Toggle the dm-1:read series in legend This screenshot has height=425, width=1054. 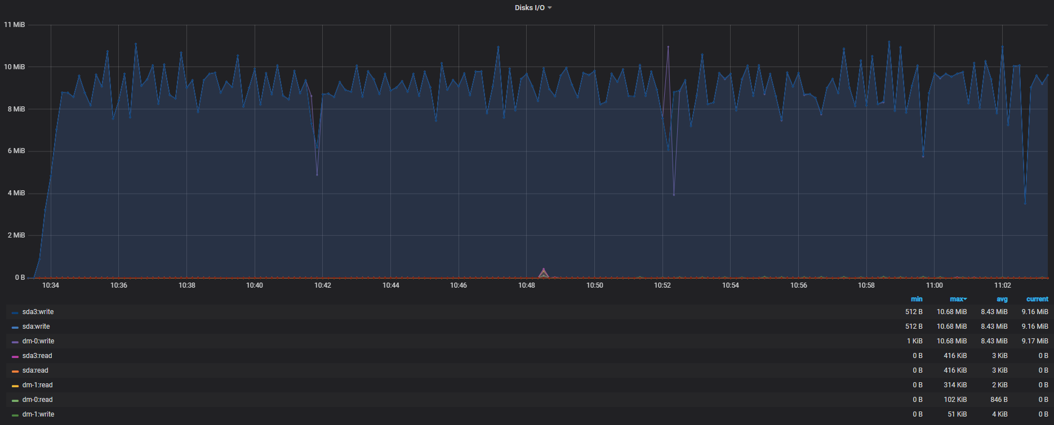[x=38, y=385]
